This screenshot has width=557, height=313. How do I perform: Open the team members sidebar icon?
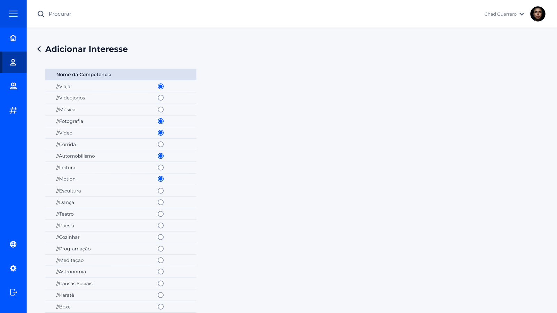click(x=13, y=86)
